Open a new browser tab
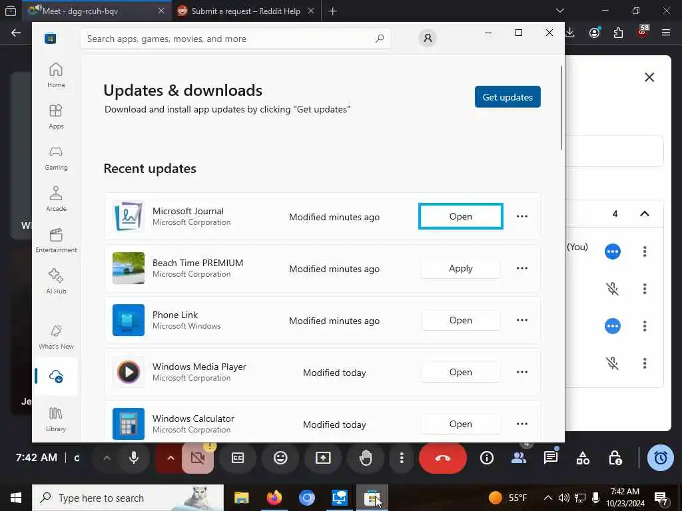The height and width of the screenshot is (511, 682). coord(333,11)
